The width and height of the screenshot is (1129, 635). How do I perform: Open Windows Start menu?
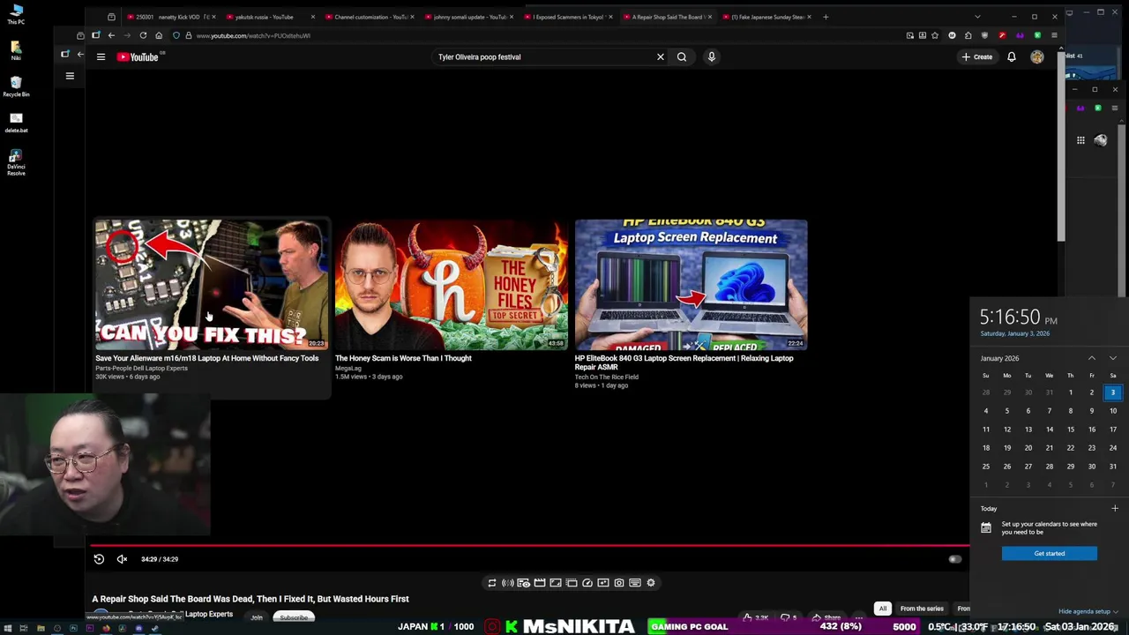(7, 628)
